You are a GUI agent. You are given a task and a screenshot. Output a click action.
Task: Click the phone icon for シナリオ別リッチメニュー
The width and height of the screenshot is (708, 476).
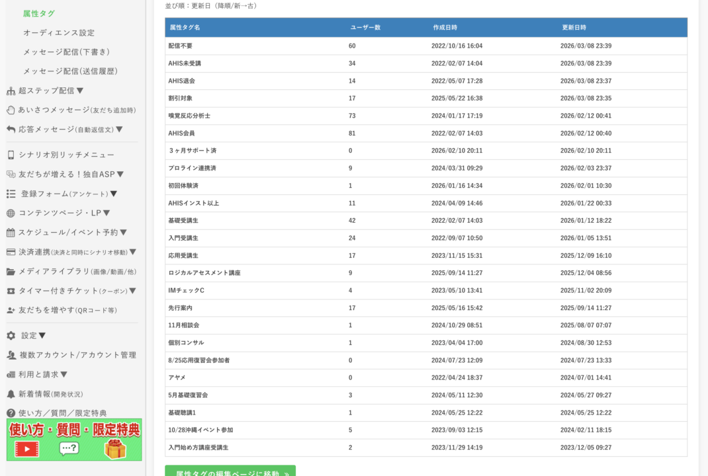(x=11, y=155)
